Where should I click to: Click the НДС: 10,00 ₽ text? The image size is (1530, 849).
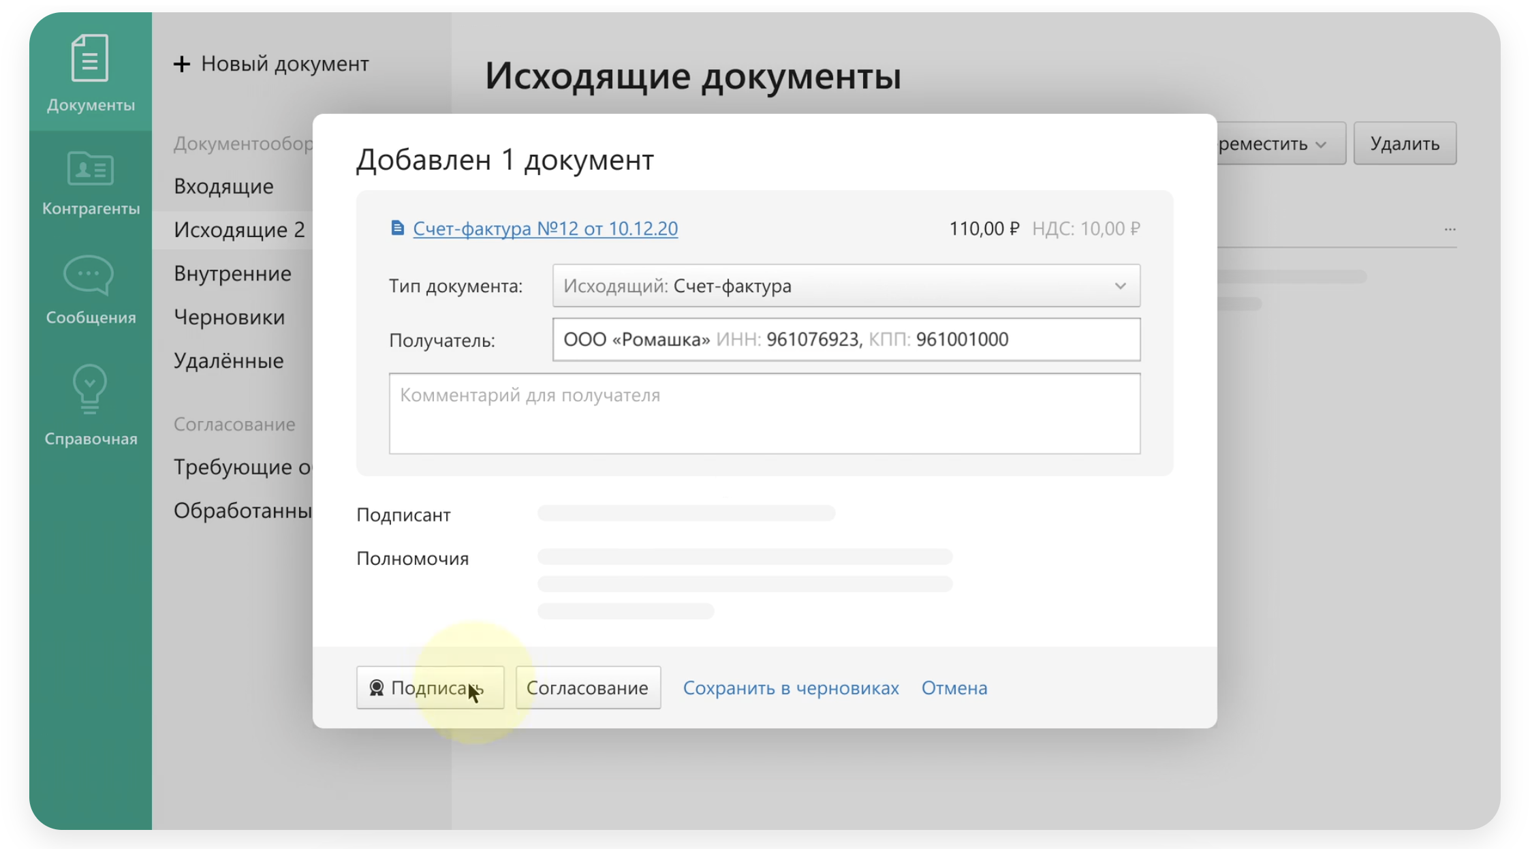(1086, 228)
